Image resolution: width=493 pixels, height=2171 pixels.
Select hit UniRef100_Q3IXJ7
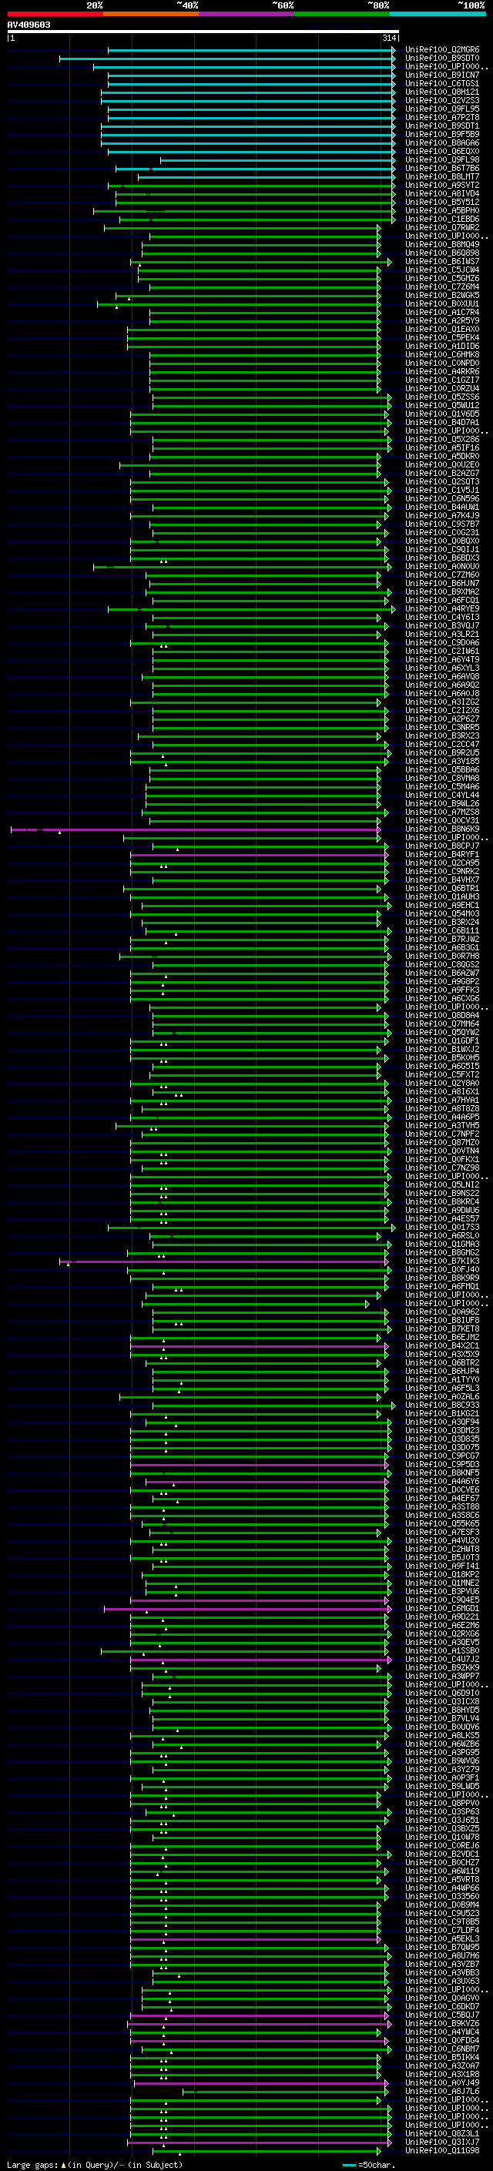click(442, 2143)
